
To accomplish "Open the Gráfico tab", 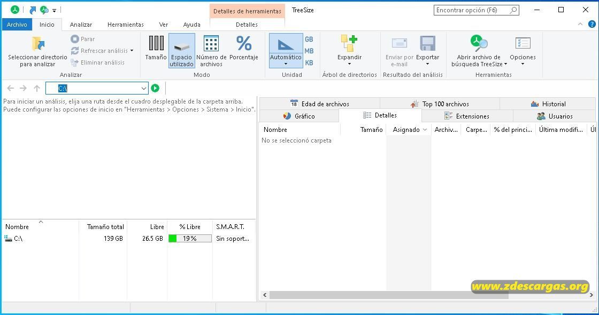I will [x=299, y=116].
